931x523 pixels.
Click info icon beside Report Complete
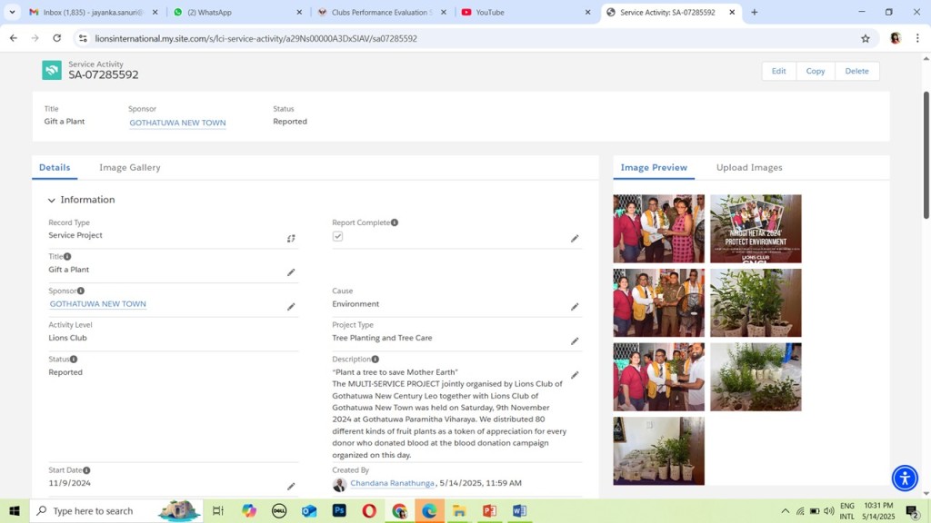coord(395,222)
